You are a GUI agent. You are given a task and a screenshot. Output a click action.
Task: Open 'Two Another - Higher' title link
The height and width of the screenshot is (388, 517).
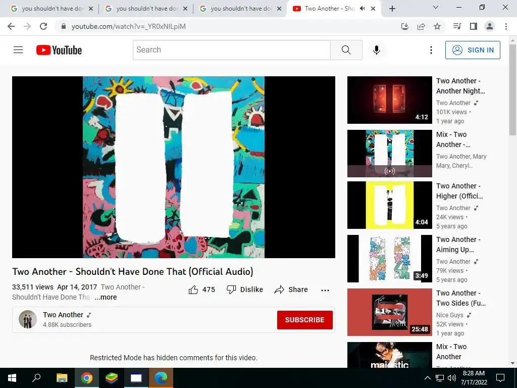(459, 191)
